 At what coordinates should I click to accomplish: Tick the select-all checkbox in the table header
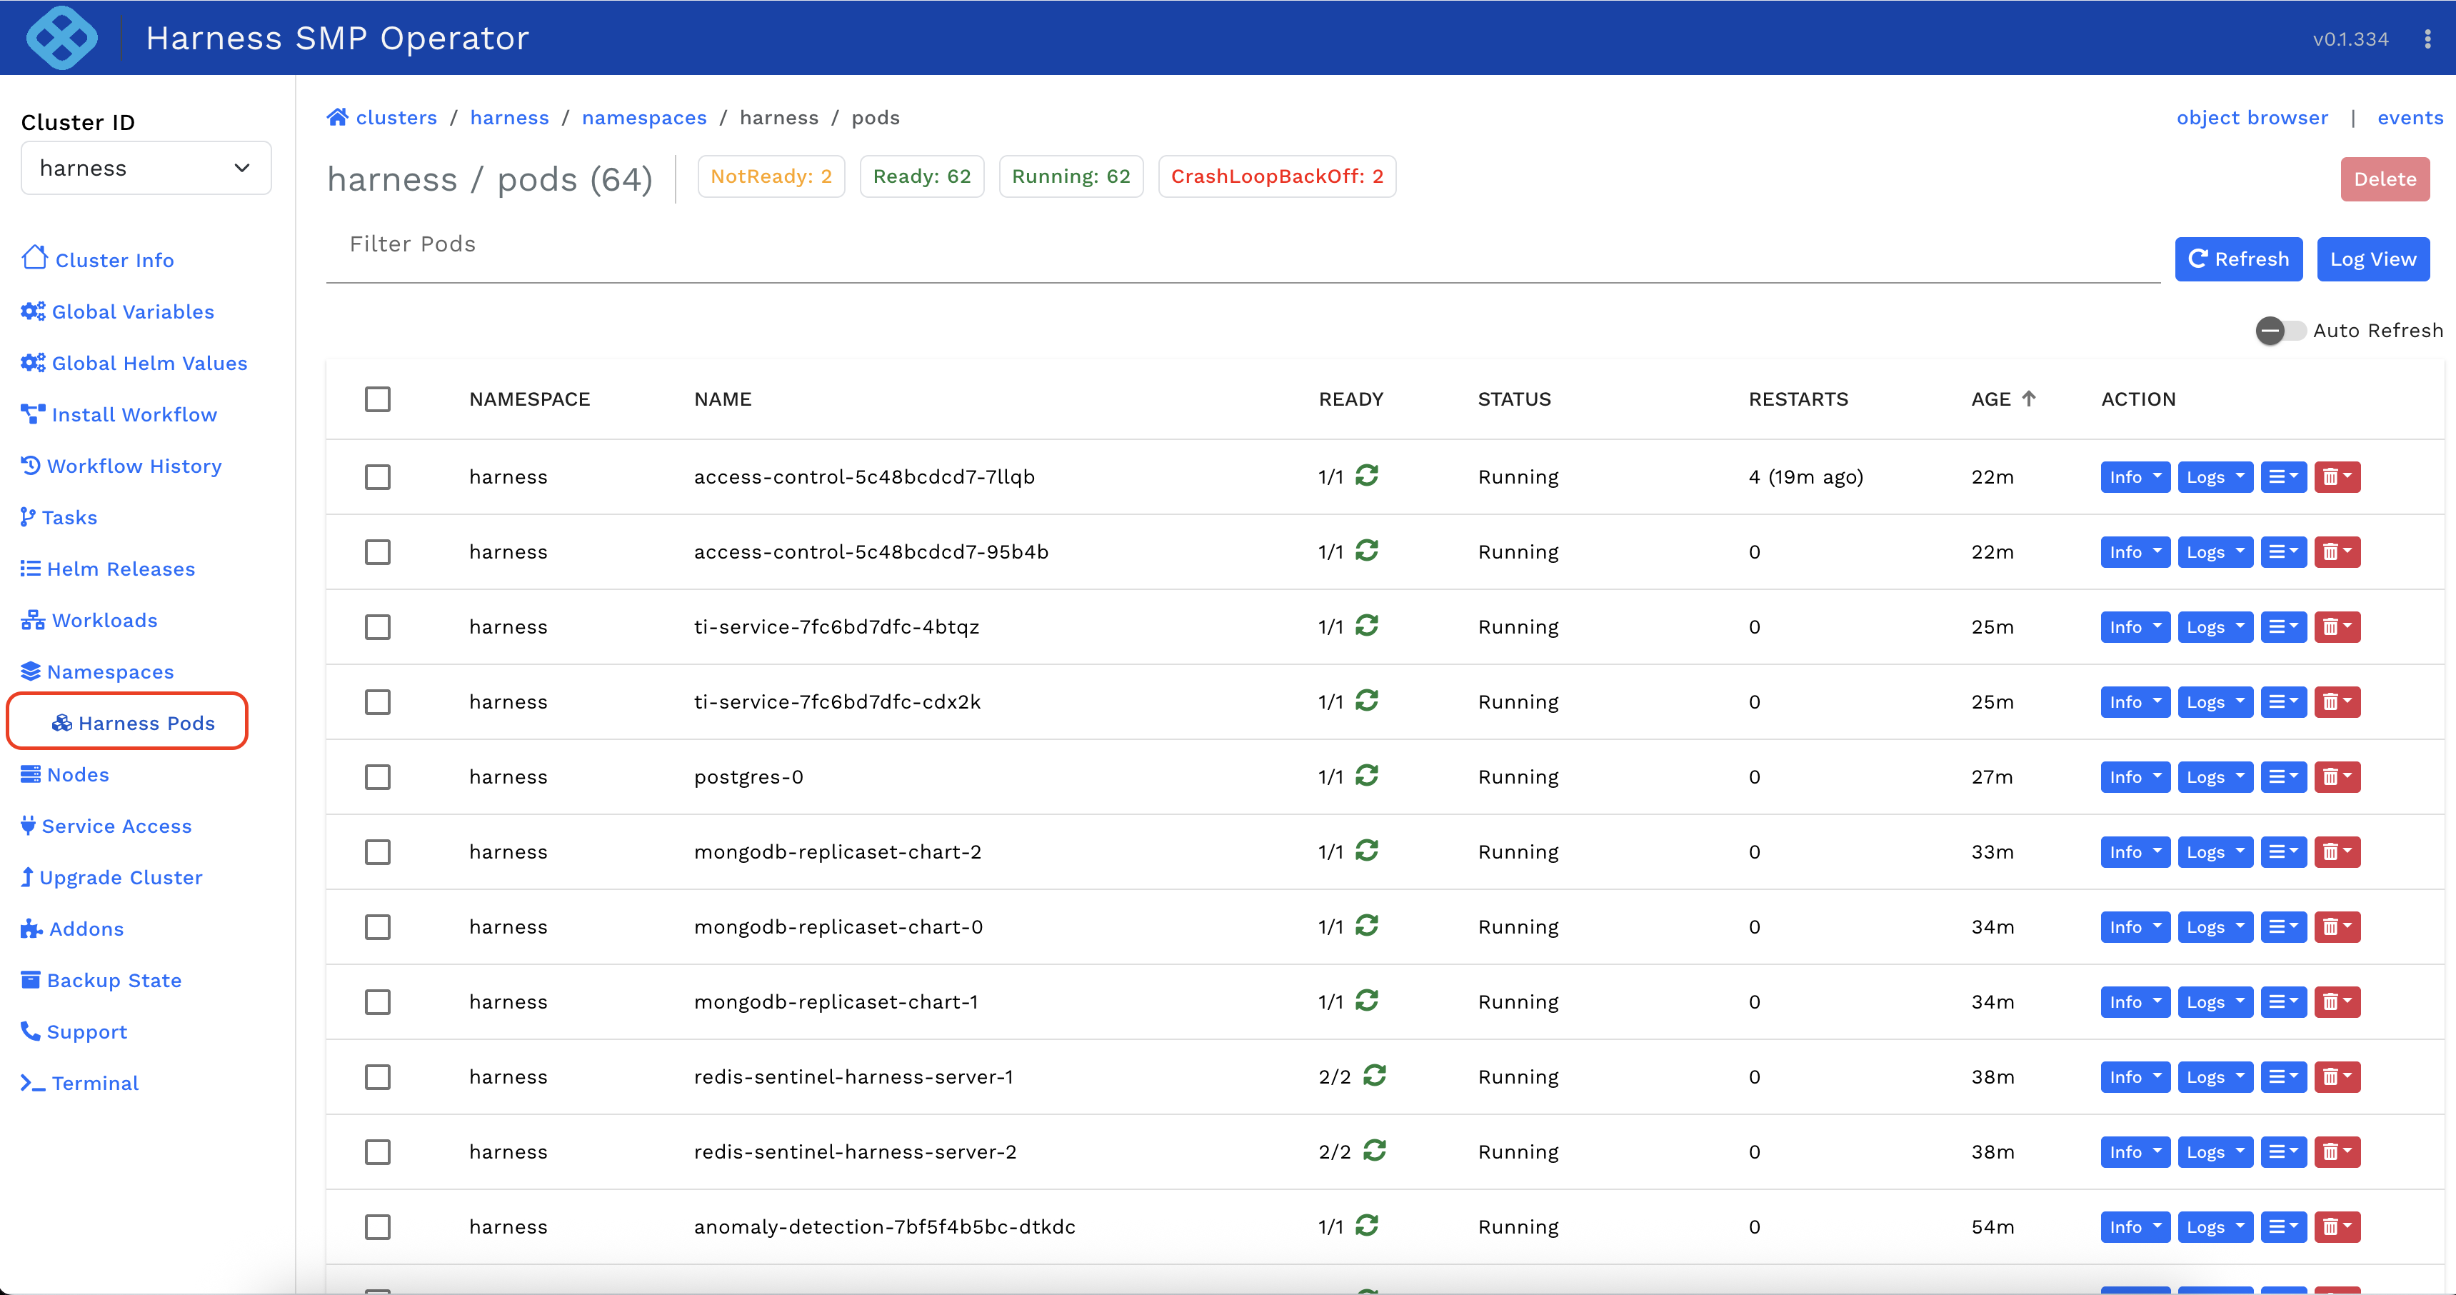pyautogui.click(x=378, y=399)
